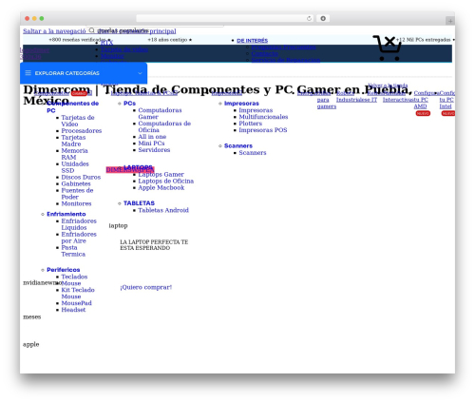Open the PCs category heading
This screenshot has height=402, width=475.
coord(129,104)
